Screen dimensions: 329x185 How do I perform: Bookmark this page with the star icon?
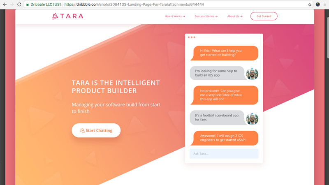(310, 5)
